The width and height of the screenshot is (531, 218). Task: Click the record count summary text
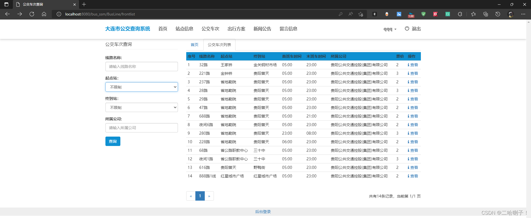coord(395,196)
